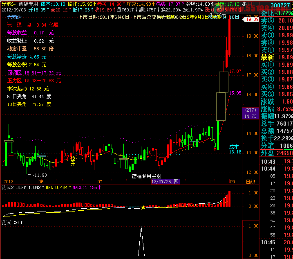
Task: Click the purple (277) 14.73 cursor price box
Action: [x=251, y=113]
